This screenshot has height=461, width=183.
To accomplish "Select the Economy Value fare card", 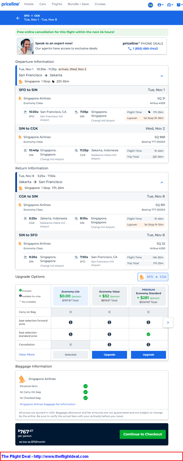I will (x=110, y=296).
